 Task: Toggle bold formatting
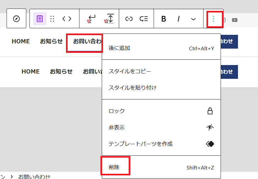(x=163, y=19)
